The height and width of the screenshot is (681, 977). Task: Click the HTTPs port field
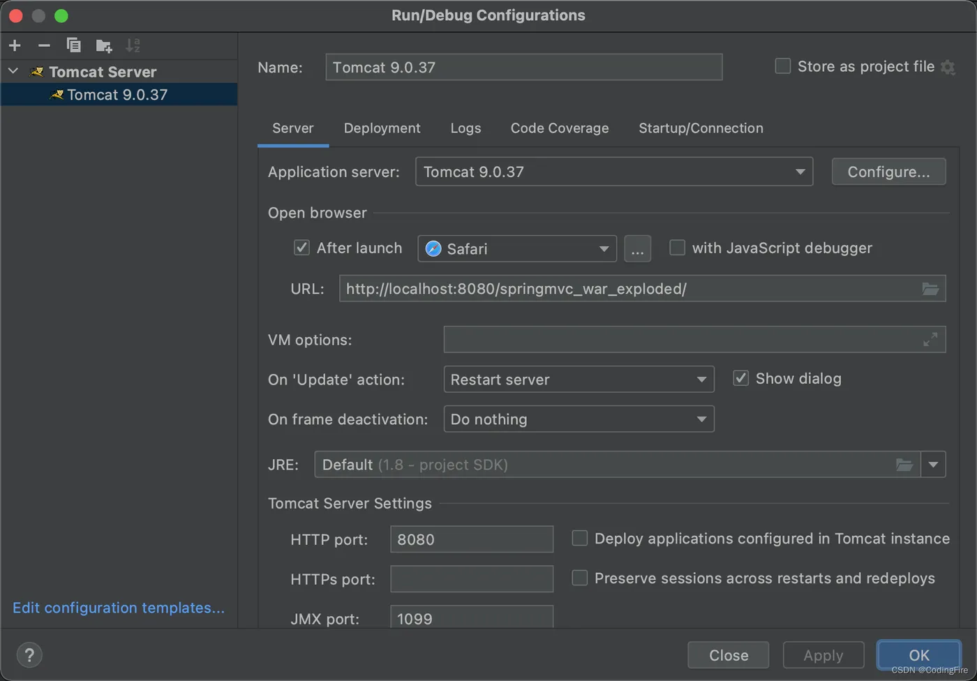[472, 579]
